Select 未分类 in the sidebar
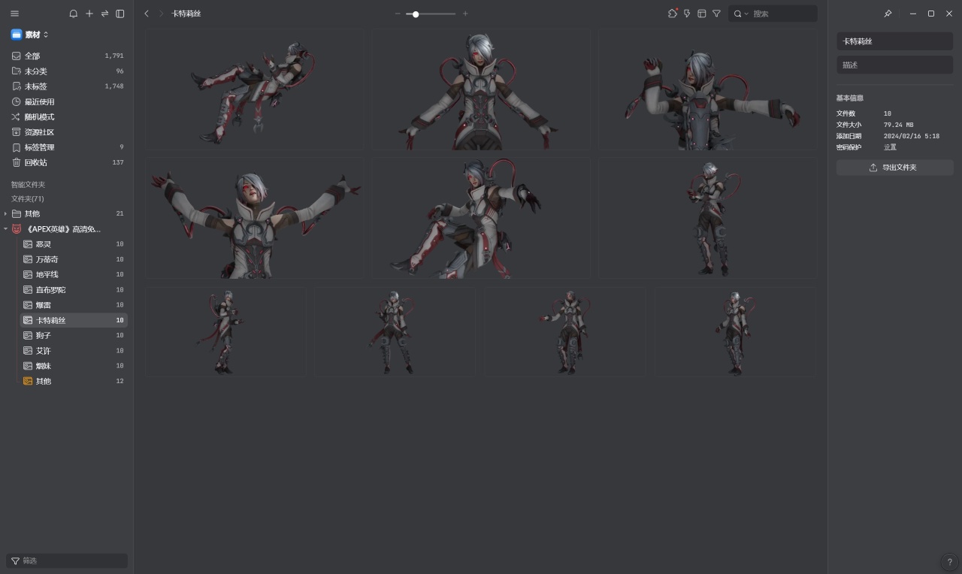This screenshot has width=962, height=574. tap(67, 71)
